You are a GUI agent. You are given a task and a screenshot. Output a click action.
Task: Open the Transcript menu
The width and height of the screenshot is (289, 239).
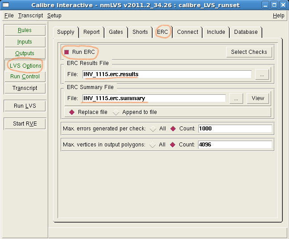click(30, 16)
